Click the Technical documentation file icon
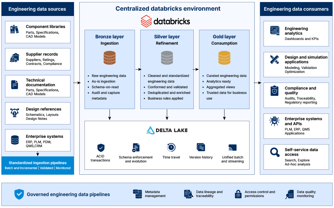This screenshot has height=208, width=334. (14, 85)
